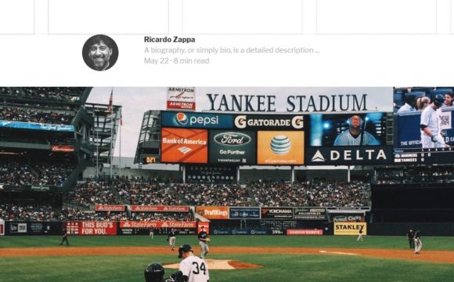Click the yellow Stanley outfield banner
Screen dimensions: 454x282
coord(350,229)
